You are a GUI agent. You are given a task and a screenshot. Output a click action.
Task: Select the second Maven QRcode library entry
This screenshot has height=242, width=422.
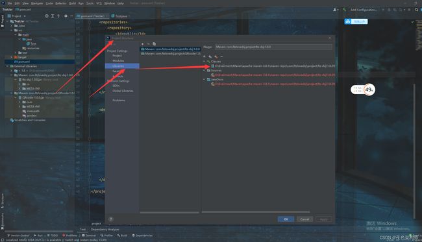[x=171, y=53]
